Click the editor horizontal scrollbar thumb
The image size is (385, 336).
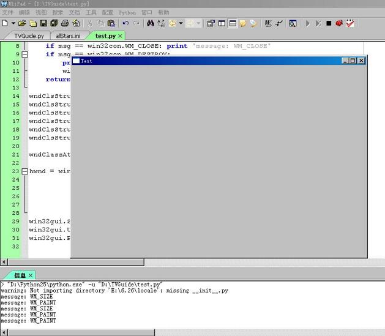[76, 262]
